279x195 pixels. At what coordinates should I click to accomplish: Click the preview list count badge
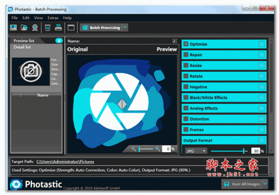tap(59, 41)
